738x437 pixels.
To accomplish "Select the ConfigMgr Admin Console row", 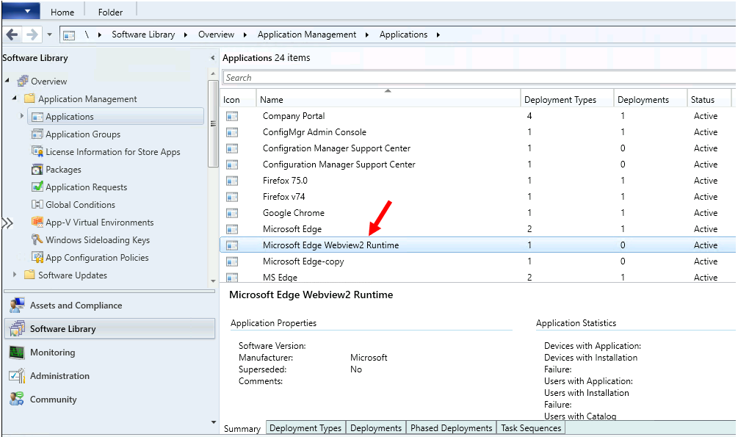I will pyautogui.click(x=478, y=132).
